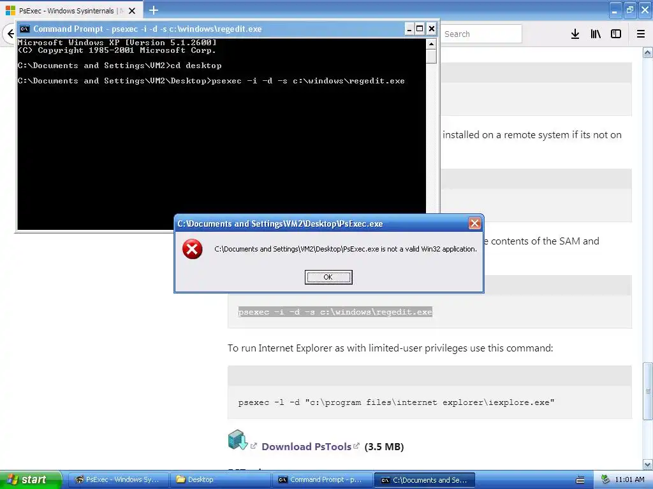Switch to C:\Documents and Se... taskbar button

424,480
